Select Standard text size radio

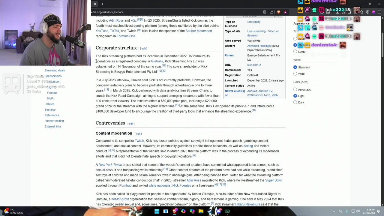coord(295,45)
